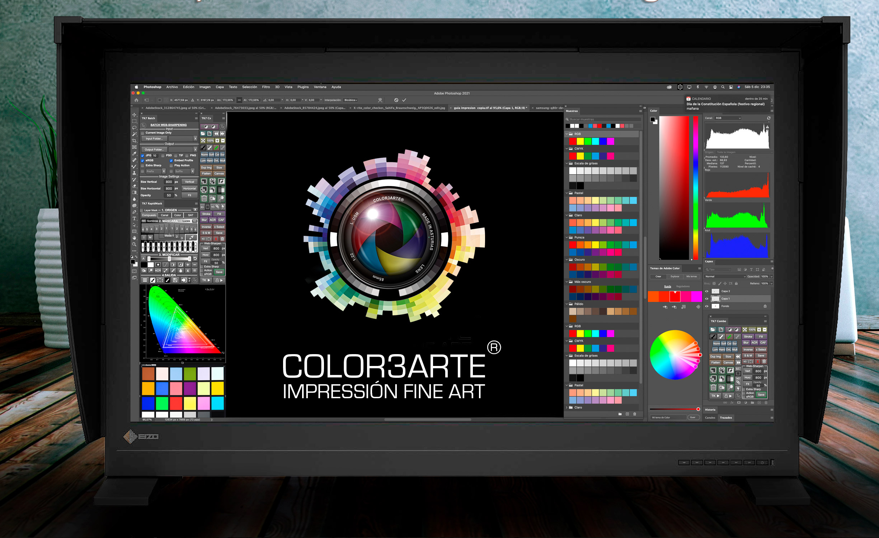Select the magenta swatch in the color theme
Image resolution: width=879 pixels, height=538 pixels.
pos(696,296)
